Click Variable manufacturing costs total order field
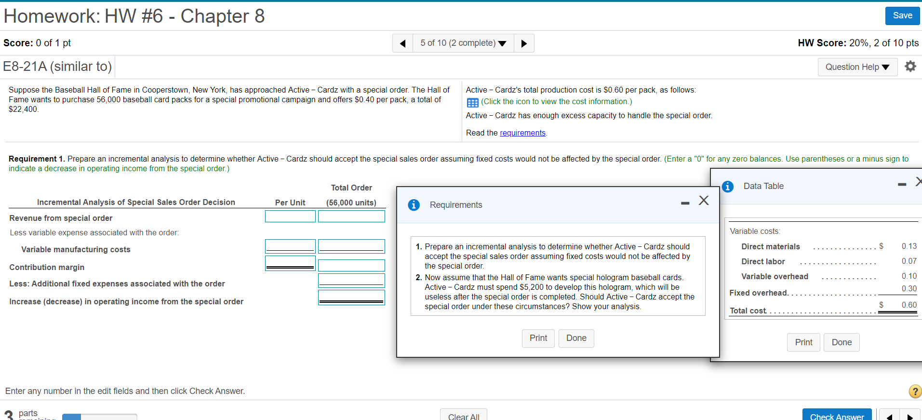Screen dimensions: 922x420 pos(351,246)
